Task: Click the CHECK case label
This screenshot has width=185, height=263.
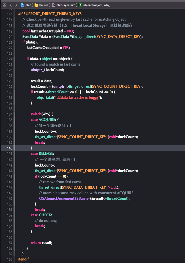Action: 45,215
